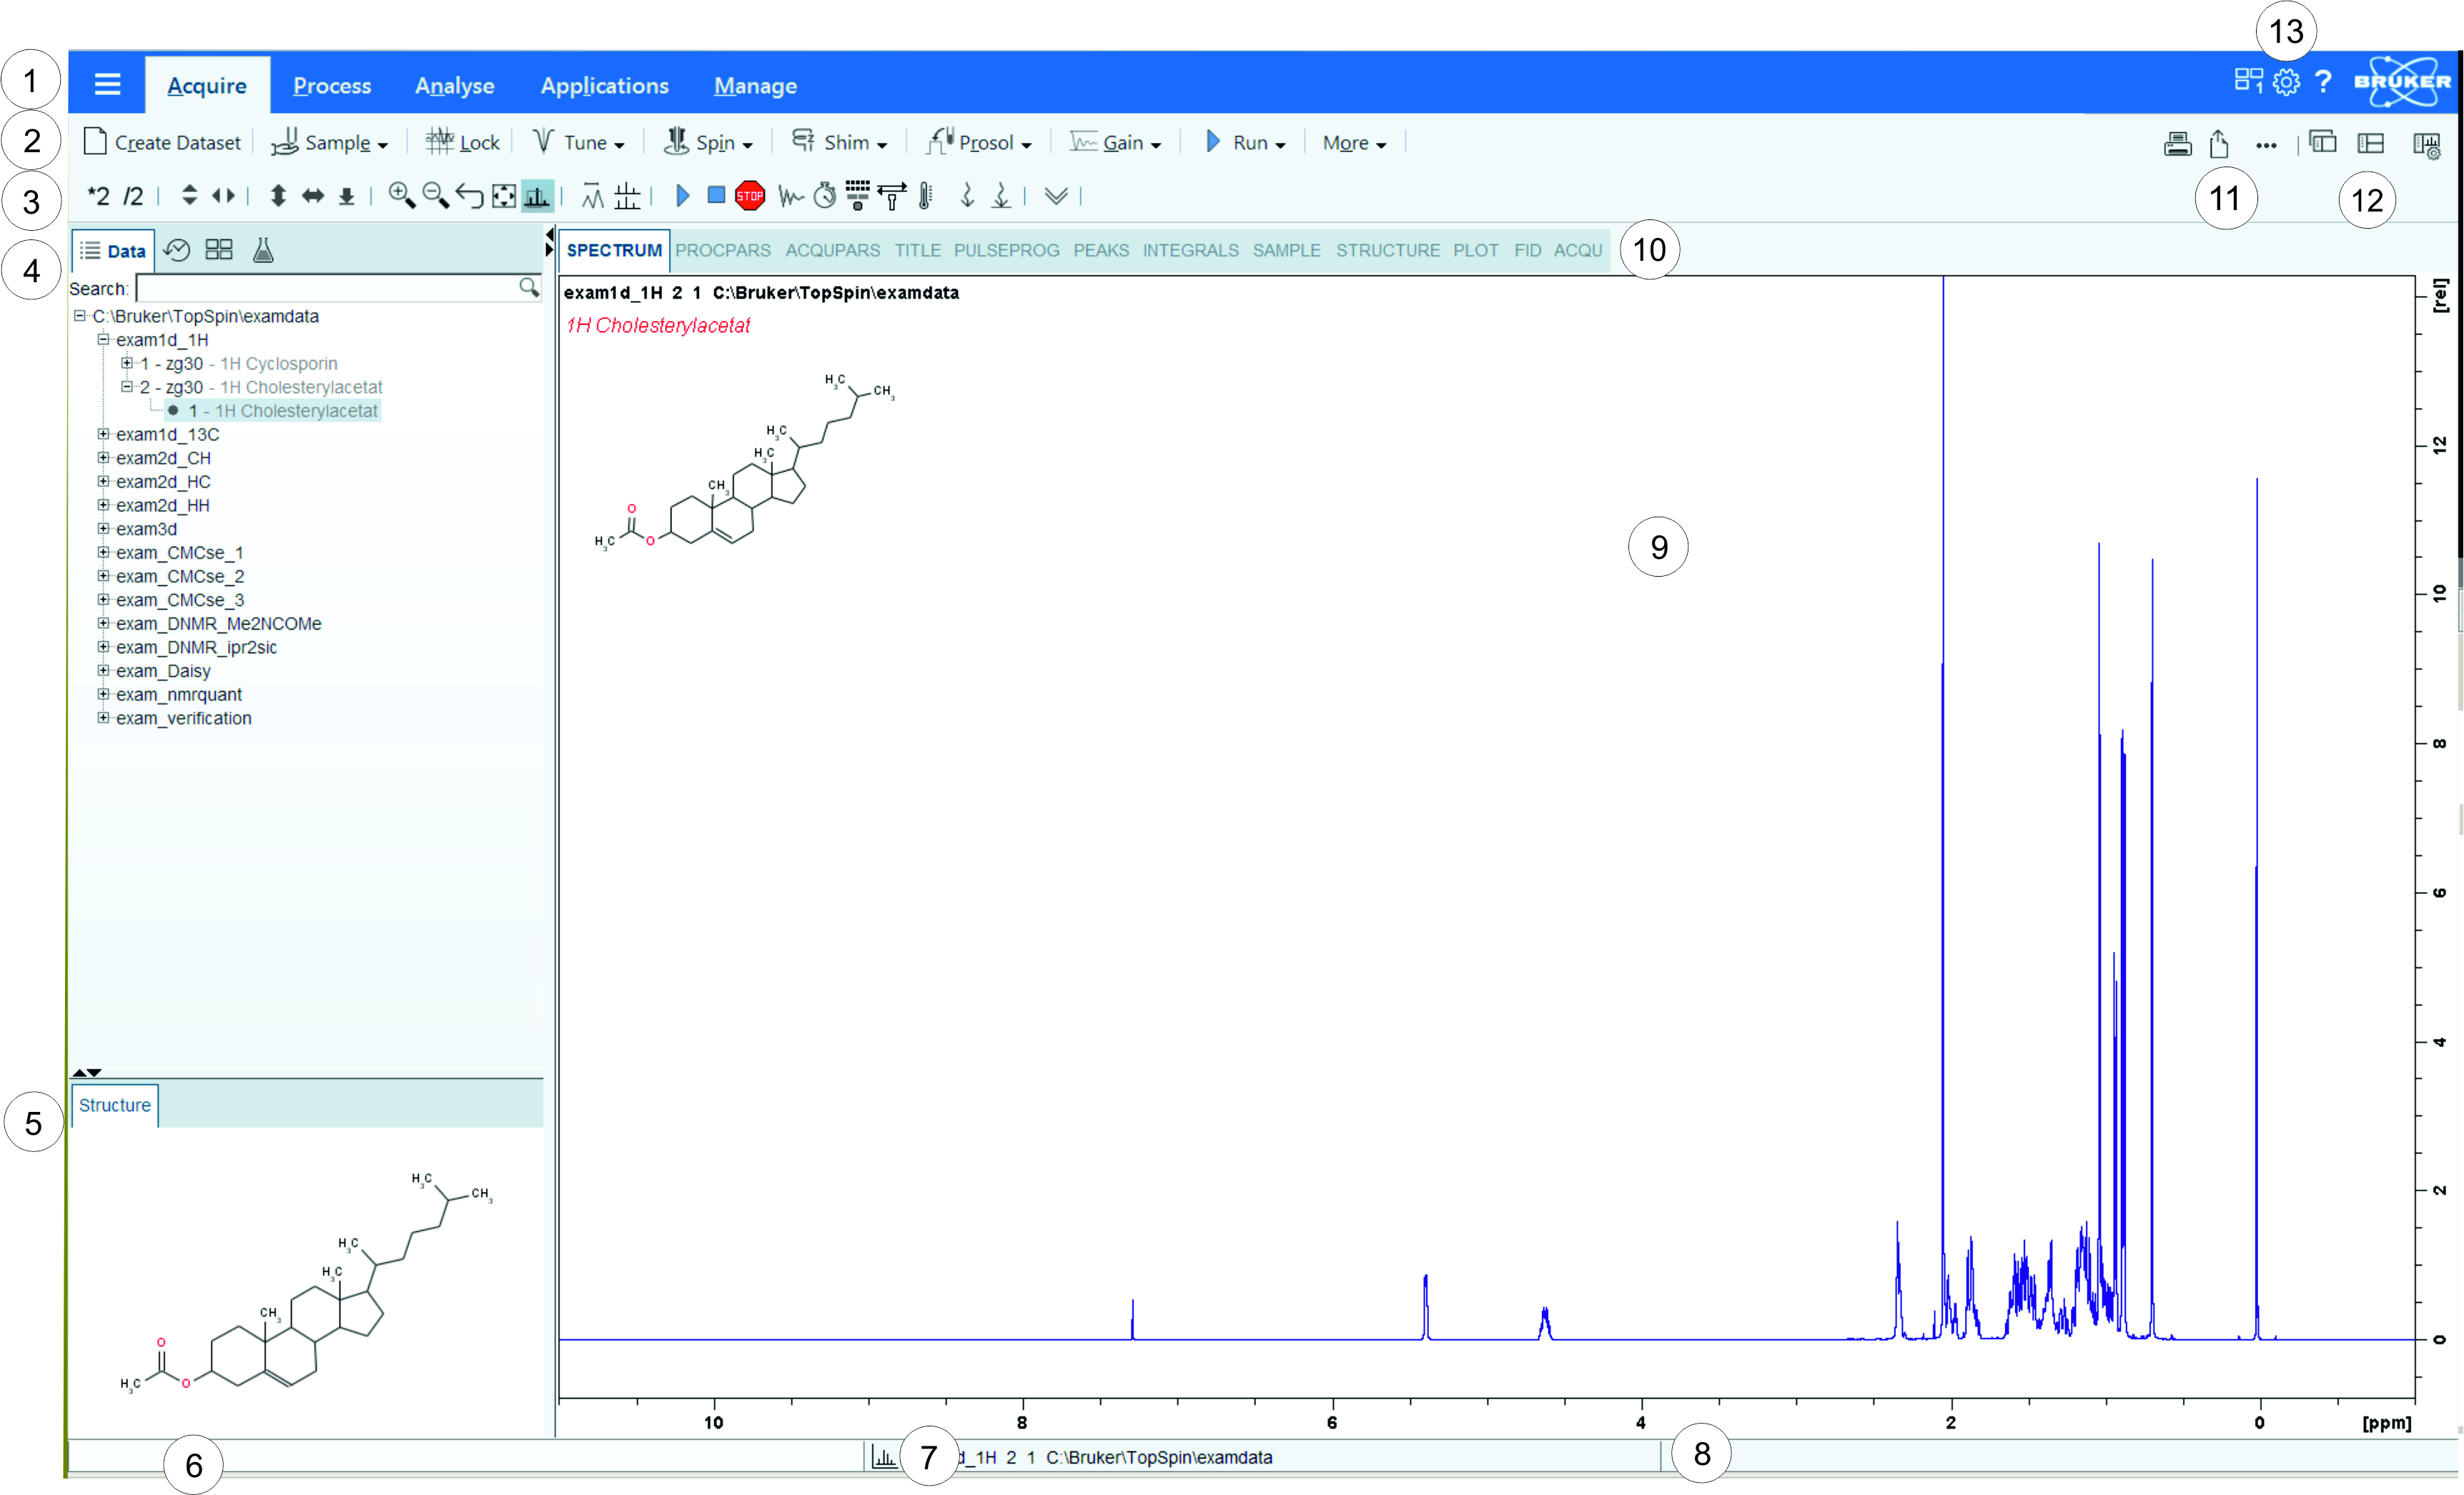Click the probe tuning T-shaped icon

pyautogui.click(x=892, y=195)
